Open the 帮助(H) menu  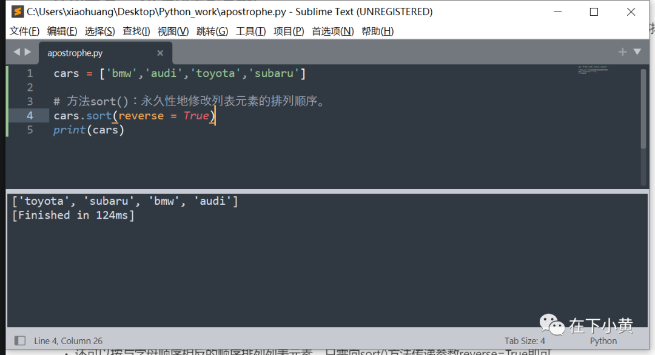coord(378,32)
